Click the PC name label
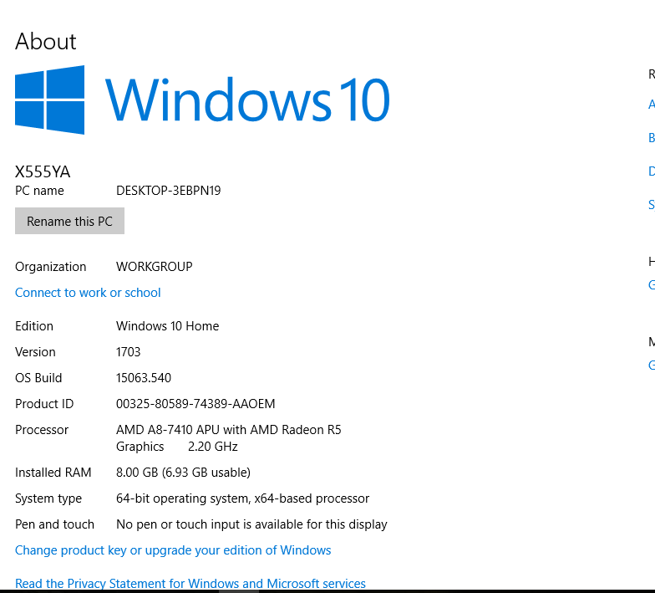 (x=40, y=191)
